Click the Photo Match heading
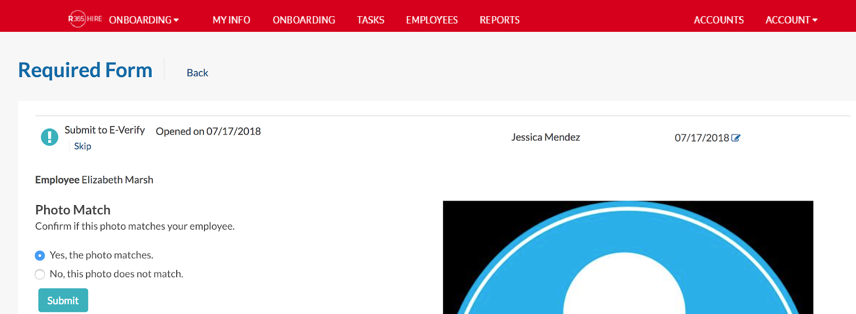 pyautogui.click(x=73, y=210)
